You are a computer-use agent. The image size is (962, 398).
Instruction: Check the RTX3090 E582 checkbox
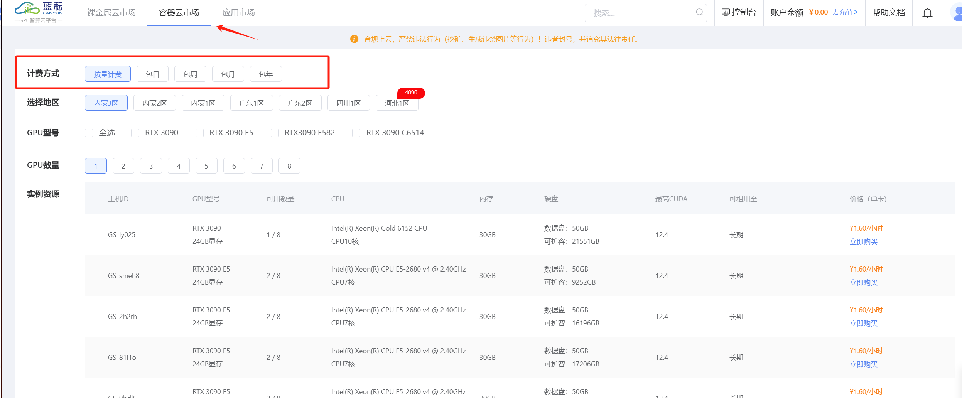[275, 133]
